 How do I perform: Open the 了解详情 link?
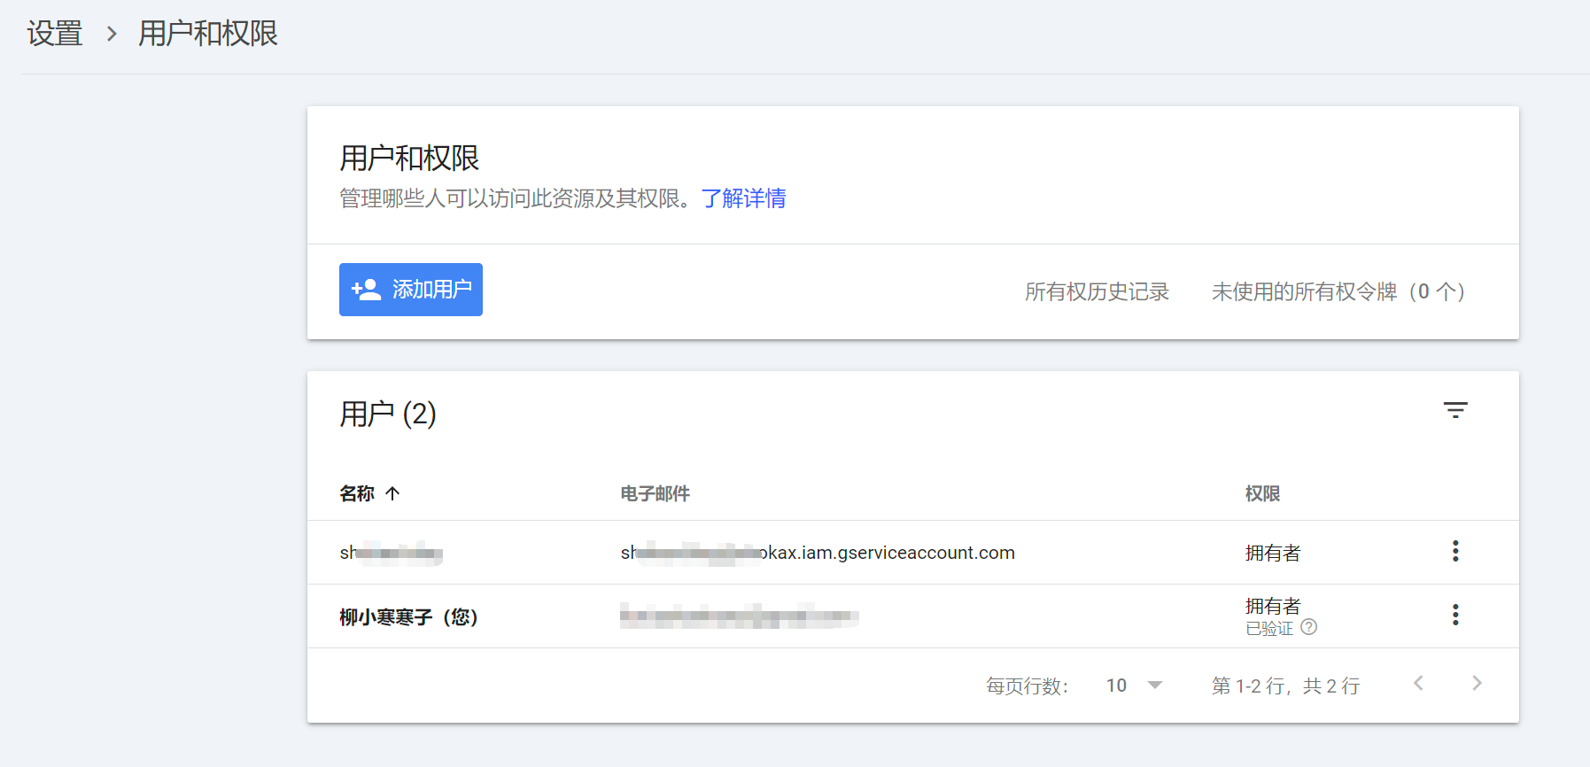click(743, 198)
